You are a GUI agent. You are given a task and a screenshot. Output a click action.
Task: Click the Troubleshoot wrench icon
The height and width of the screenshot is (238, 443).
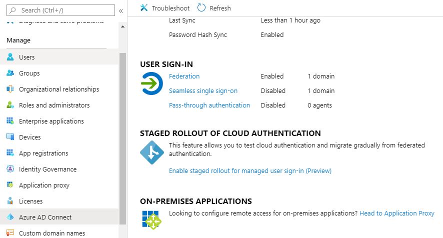(x=144, y=8)
